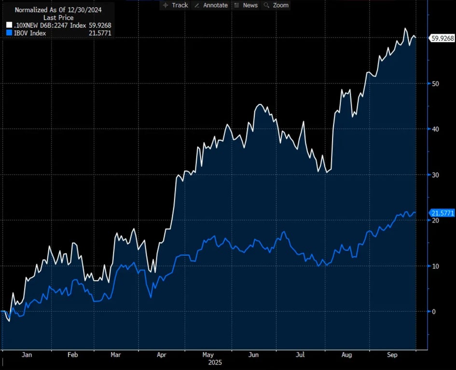The width and height of the screenshot is (456, 370).
Task: Select the IBOV Index legend entry
Action: coord(30,33)
